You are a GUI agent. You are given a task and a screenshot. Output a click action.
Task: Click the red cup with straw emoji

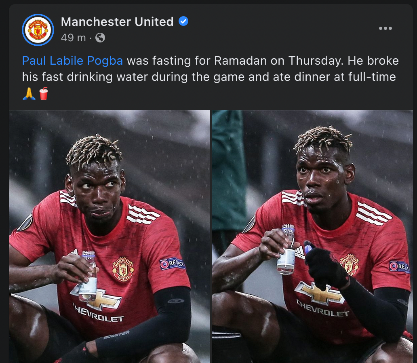(x=44, y=94)
